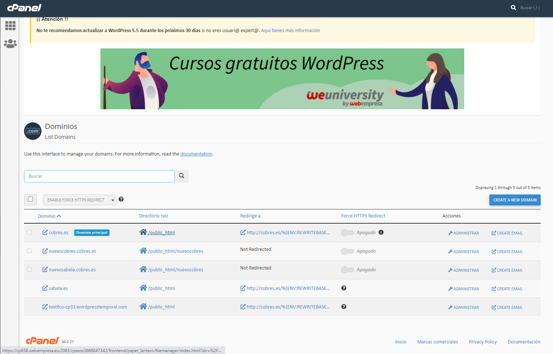The image size is (553, 354).
Task: Click external link icon beside nuevosabela.cobres.es
Action: click(x=45, y=270)
